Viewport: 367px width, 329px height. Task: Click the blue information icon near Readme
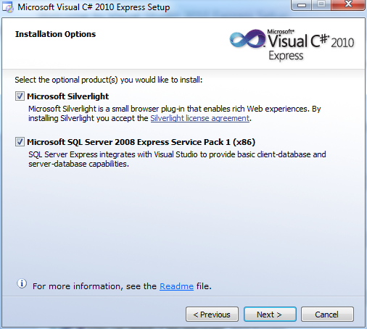coord(22,283)
